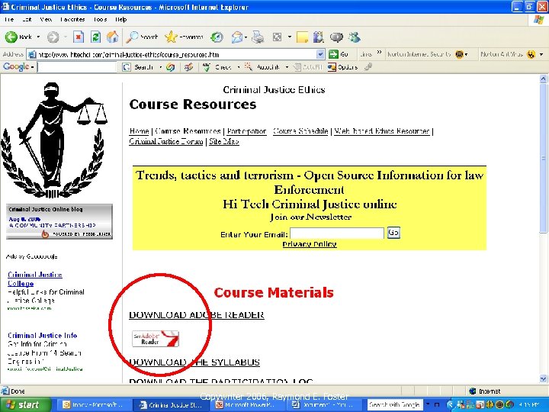Click the Norton Internet Security globe icon
The width and height of the screenshot is (549, 412).
click(x=459, y=54)
